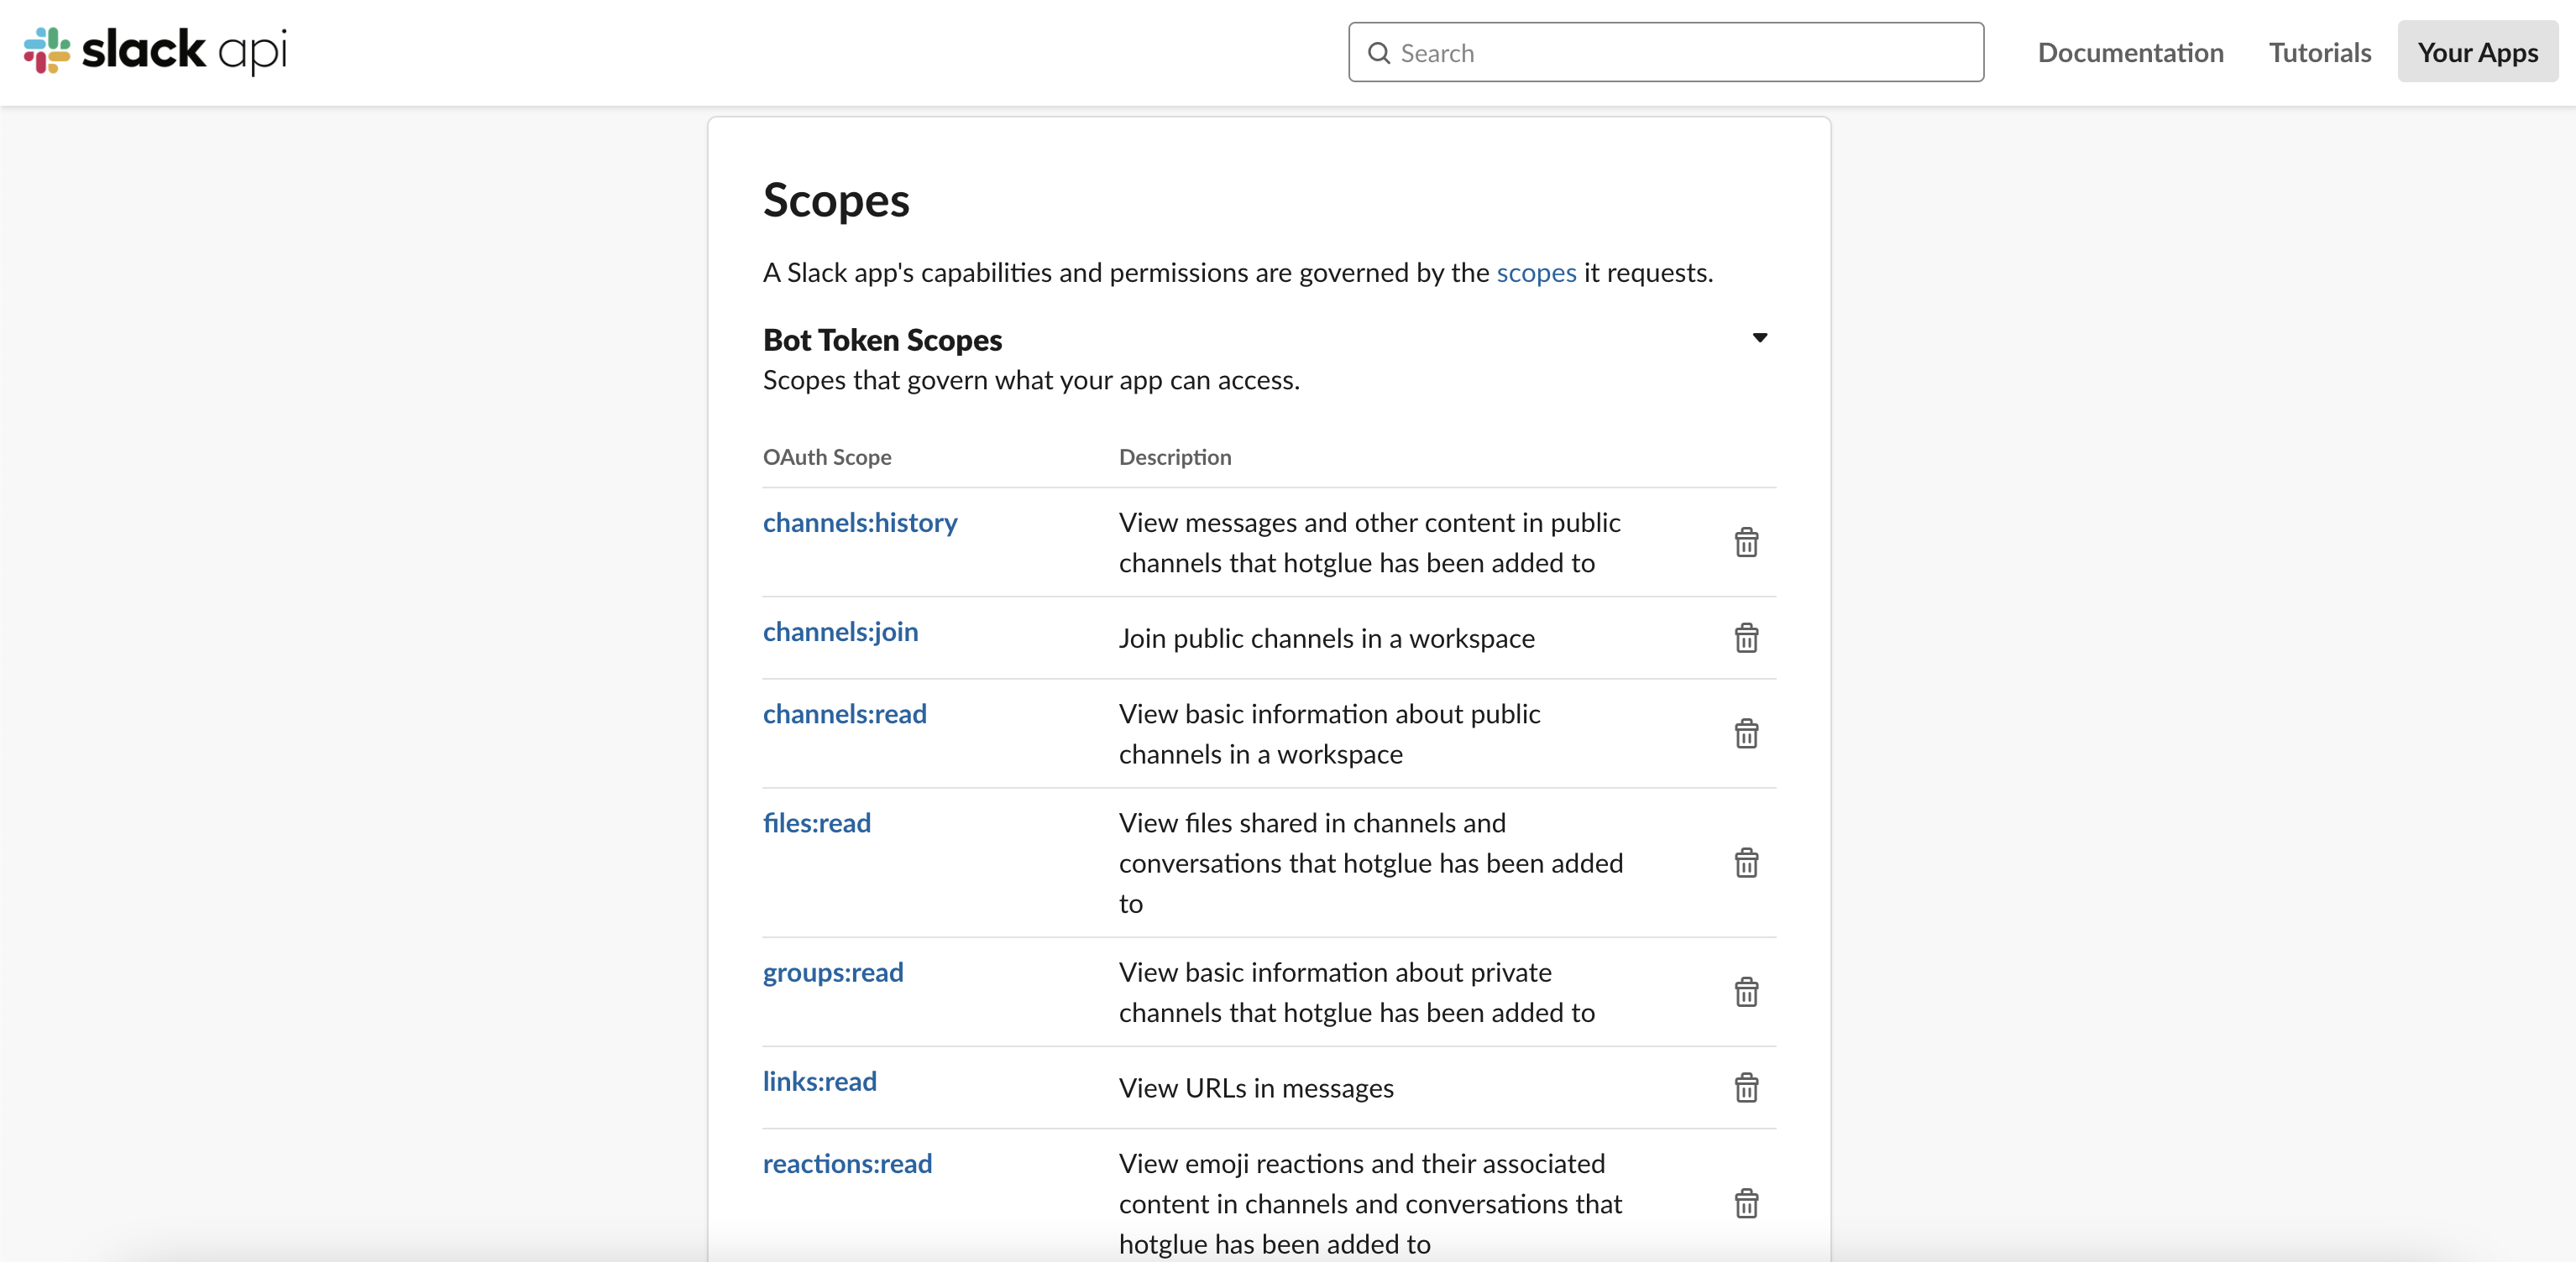Open the files:read scope link
Viewport: 2576px width, 1262px height.
click(x=816, y=822)
